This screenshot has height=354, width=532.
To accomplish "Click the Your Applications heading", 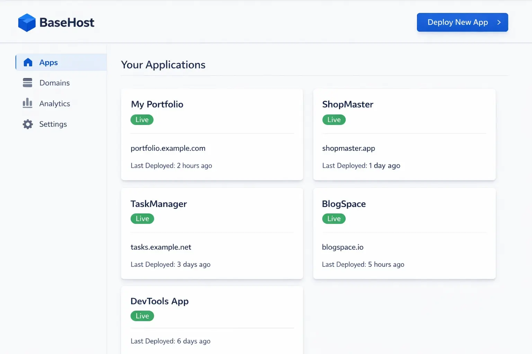I will pyautogui.click(x=163, y=65).
